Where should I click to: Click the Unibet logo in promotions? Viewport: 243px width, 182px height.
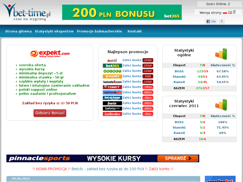point(112,71)
